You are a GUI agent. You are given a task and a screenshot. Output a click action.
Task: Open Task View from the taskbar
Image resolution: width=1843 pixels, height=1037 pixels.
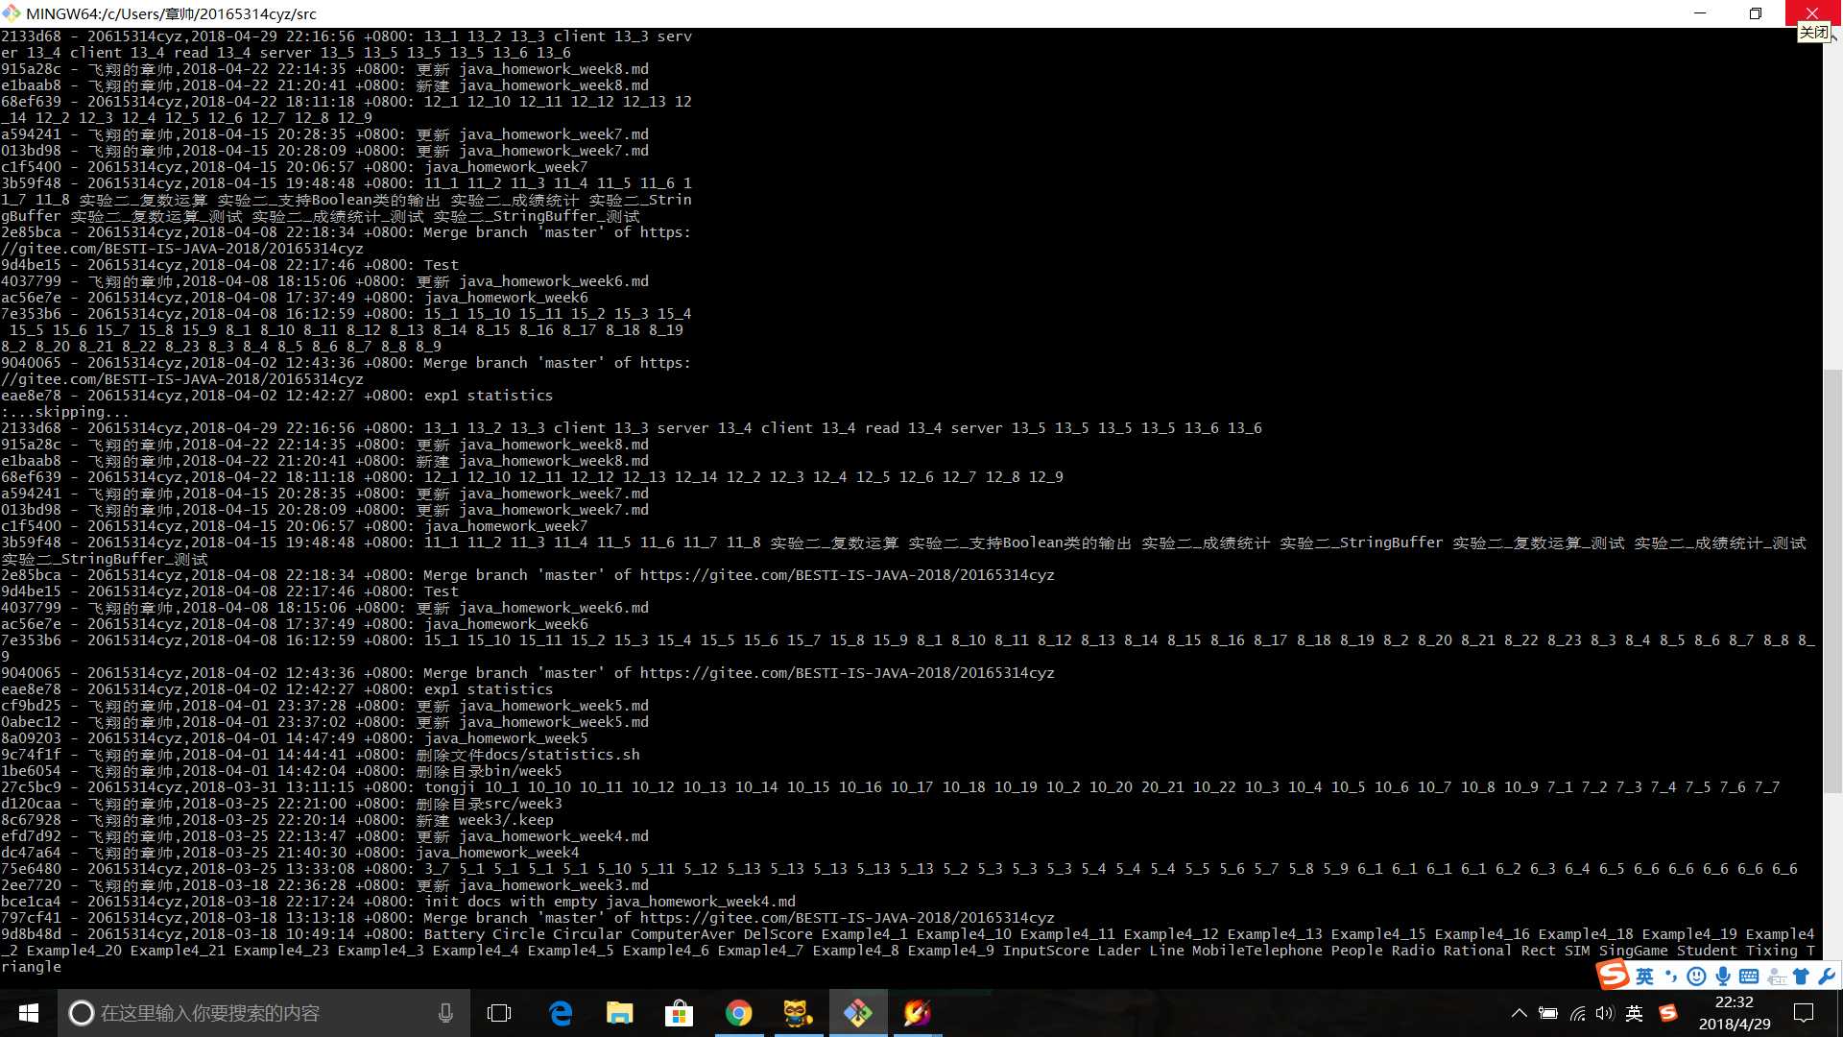[499, 1013]
